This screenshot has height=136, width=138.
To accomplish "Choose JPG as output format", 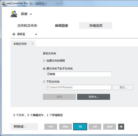I will pos(51,127).
